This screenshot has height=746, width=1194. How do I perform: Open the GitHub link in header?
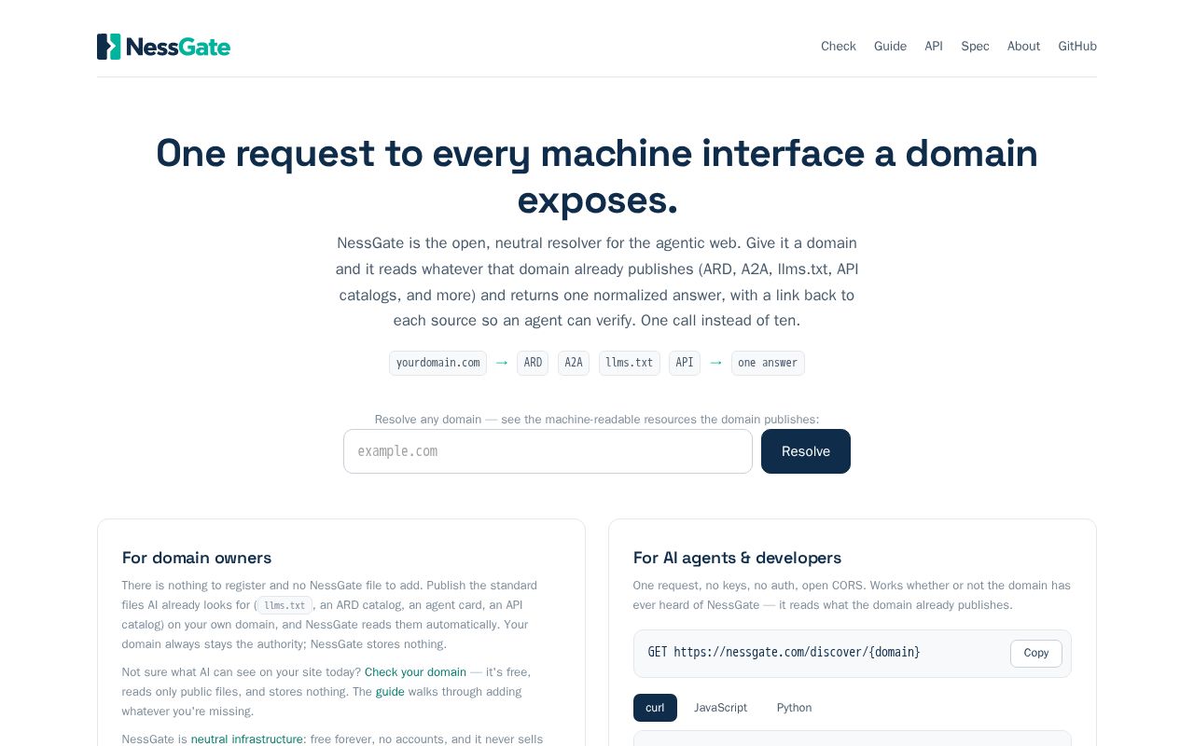[x=1077, y=47]
